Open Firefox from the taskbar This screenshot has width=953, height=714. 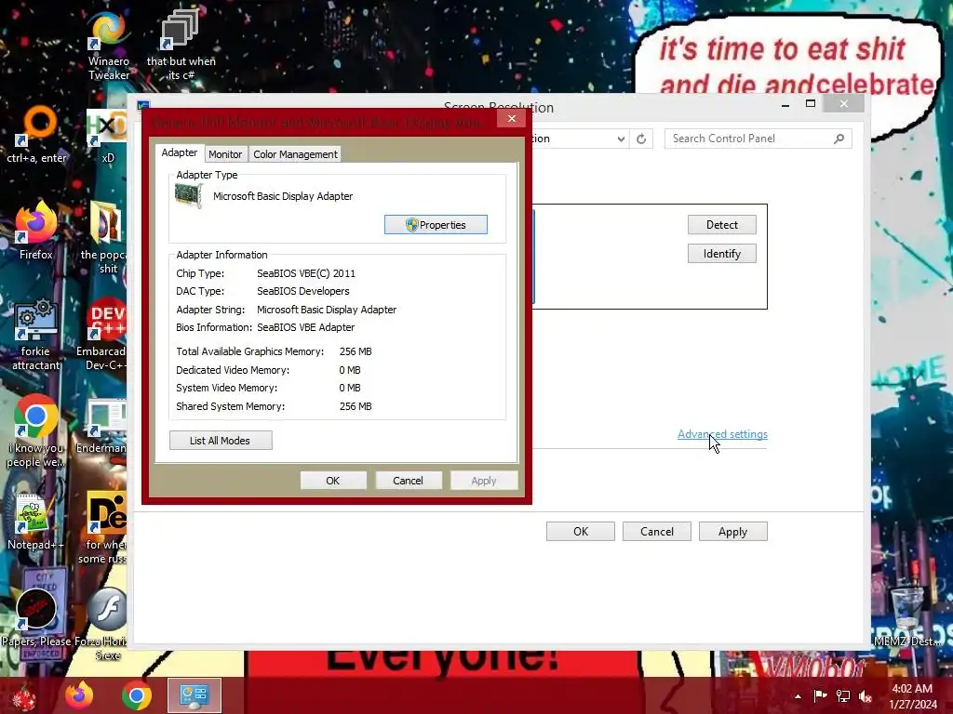pos(80,695)
